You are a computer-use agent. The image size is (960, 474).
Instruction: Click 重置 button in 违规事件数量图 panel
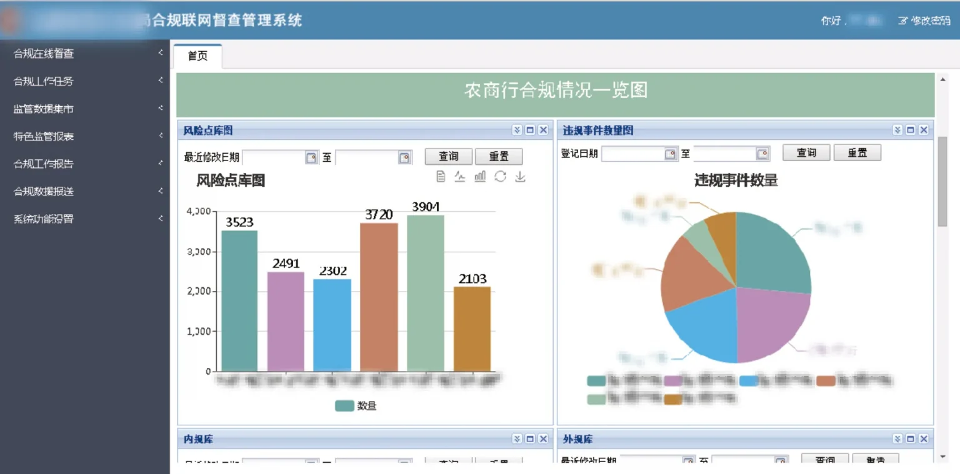(857, 153)
